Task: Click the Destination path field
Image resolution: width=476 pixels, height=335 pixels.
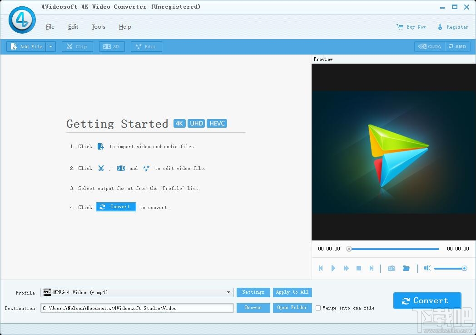Action: (137, 308)
